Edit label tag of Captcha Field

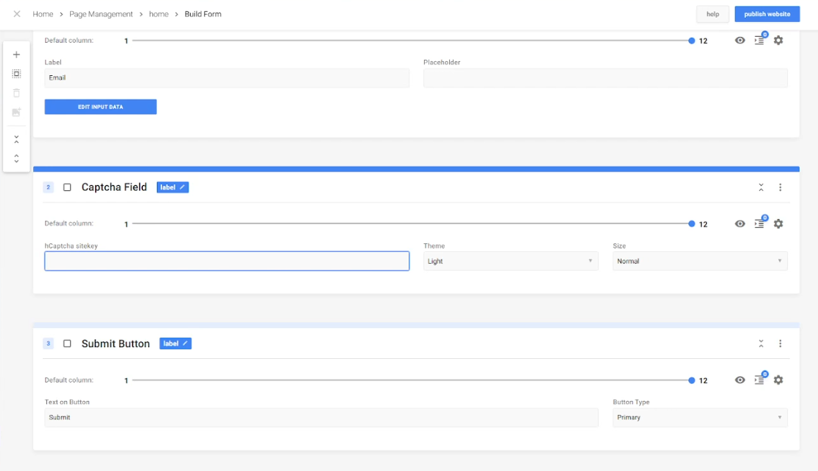click(173, 187)
